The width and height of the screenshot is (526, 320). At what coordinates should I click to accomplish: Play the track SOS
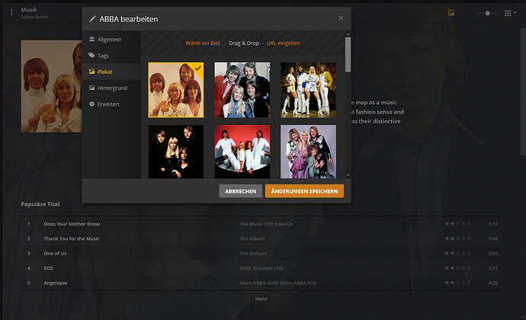(48, 268)
